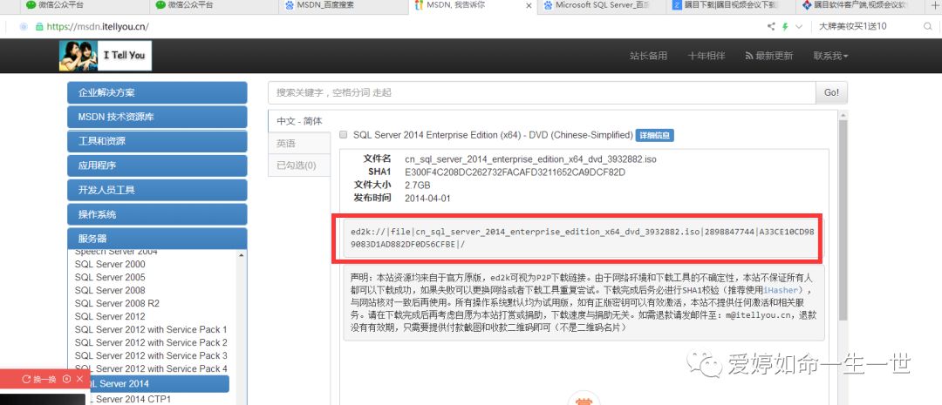Click 换一换 refresh icon in red popup

(x=26, y=379)
